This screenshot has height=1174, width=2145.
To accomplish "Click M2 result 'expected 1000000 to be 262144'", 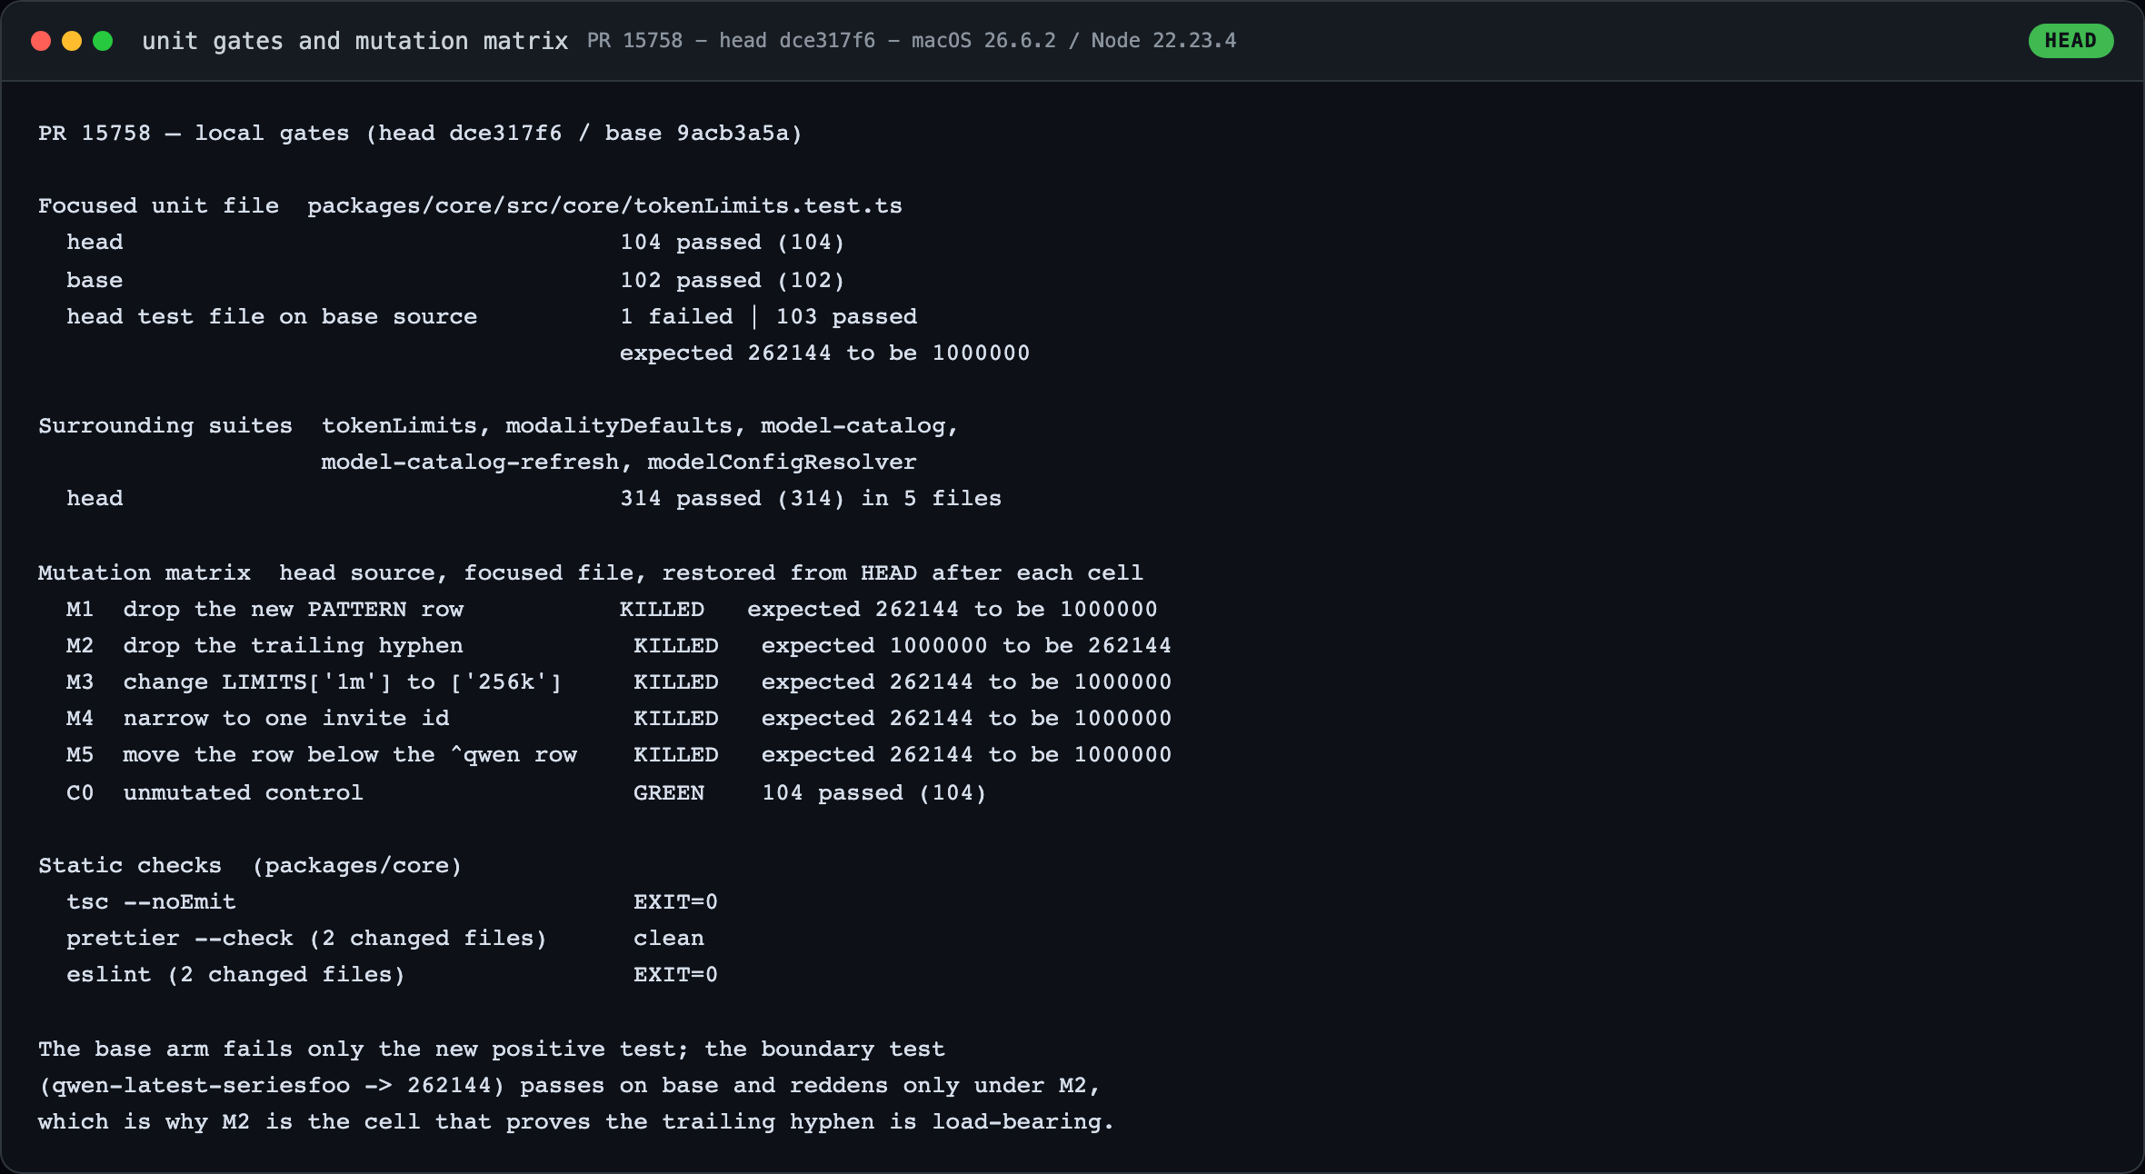I will coord(966,645).
